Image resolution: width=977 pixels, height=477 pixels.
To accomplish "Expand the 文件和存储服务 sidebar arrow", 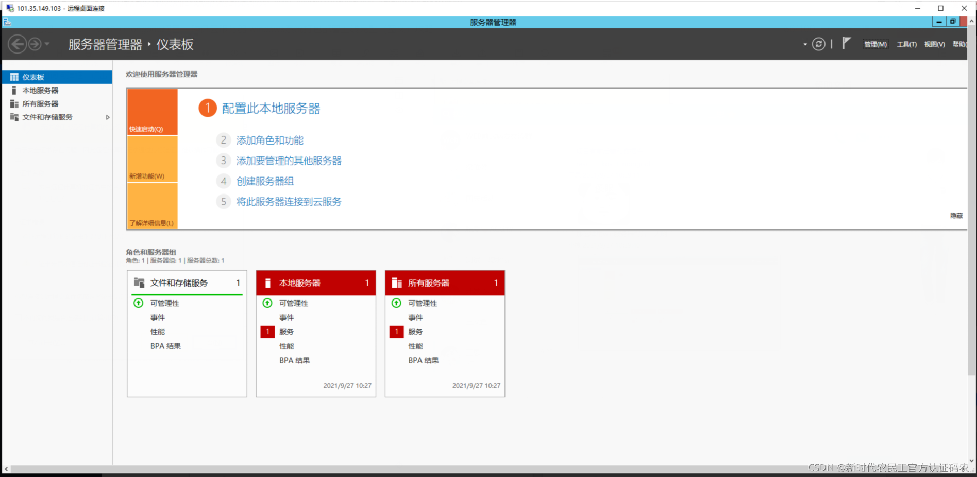I will [108, 117].
